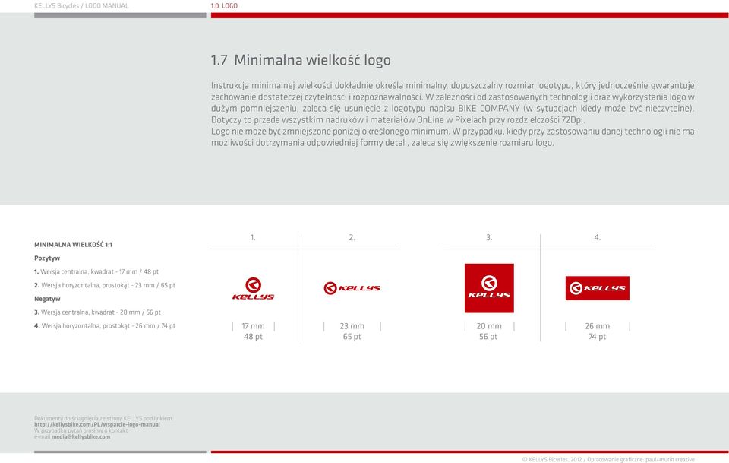Click the '23 mm' dimension label

352,326
